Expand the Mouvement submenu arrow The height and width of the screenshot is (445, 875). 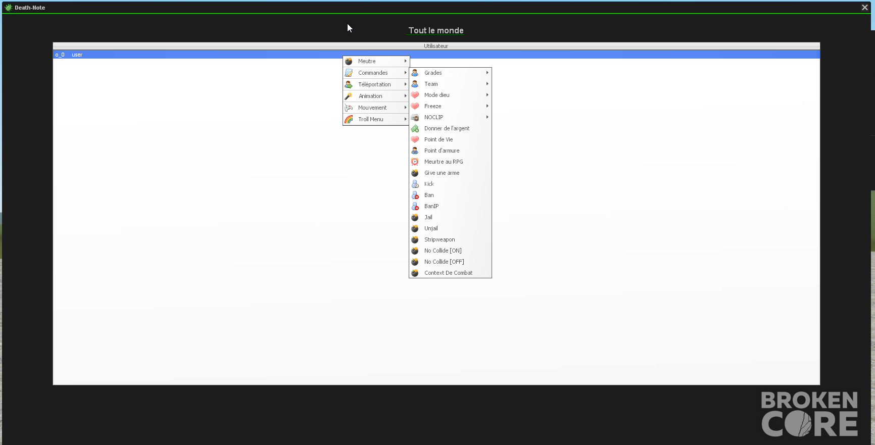(x=405, y=108)
